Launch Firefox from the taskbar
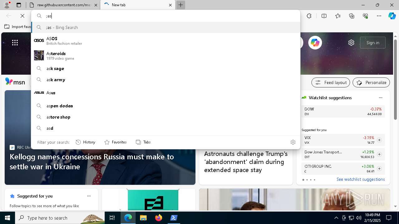The height and width of the screenshot is (224, 399). tap(159, 218)
